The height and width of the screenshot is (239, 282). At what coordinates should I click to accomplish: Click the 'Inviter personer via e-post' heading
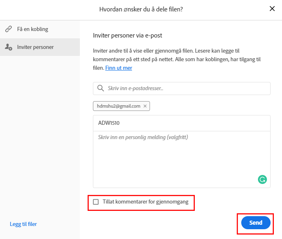128,35
